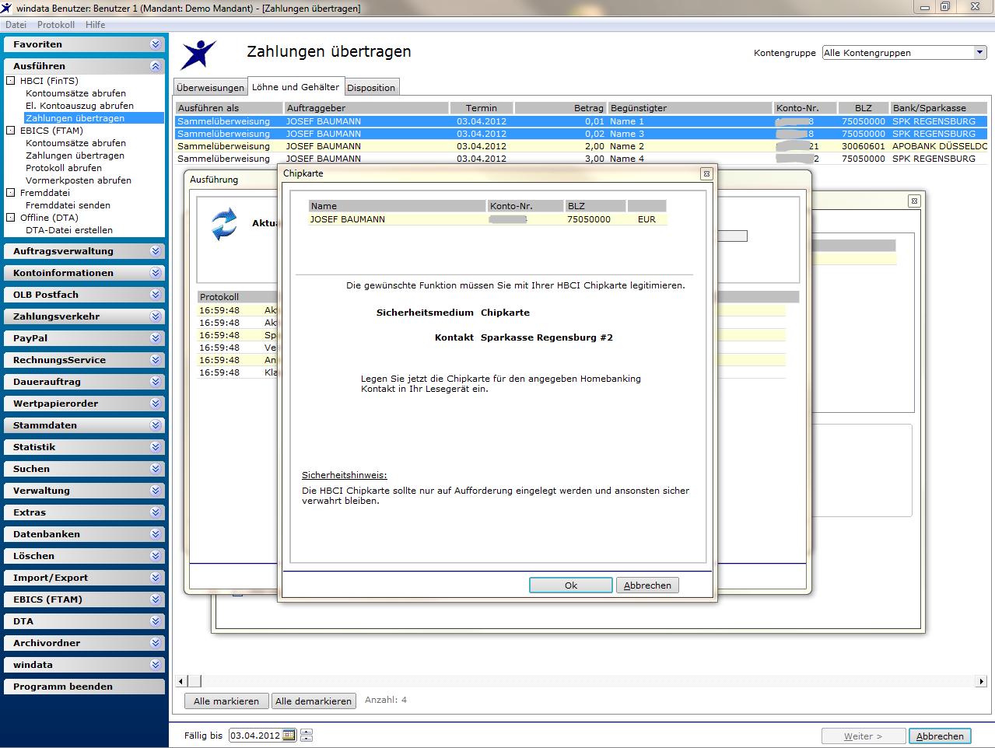Screen dimensions: 995x748
Task: Expand the Stammdaten sidebar section
Action: (x=156, y=425)
